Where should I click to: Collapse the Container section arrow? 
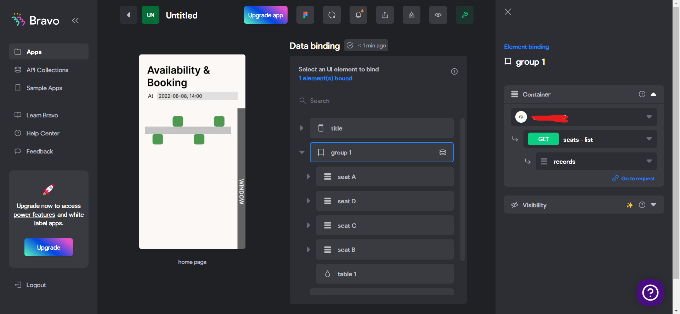tap(653, 94)
